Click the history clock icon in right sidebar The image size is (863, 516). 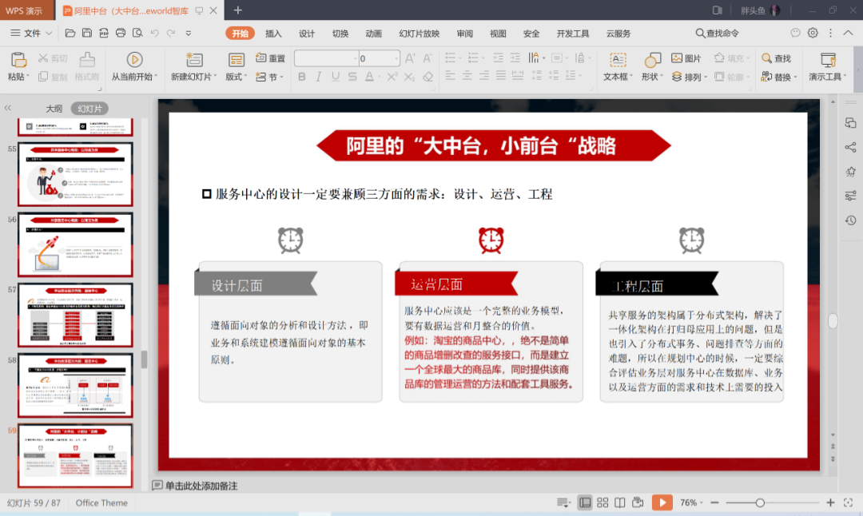point(850,220)
